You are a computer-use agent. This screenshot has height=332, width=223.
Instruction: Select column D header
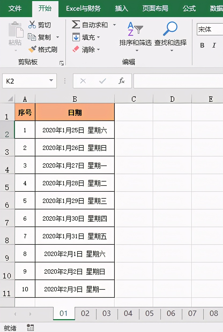pos(172,99)
